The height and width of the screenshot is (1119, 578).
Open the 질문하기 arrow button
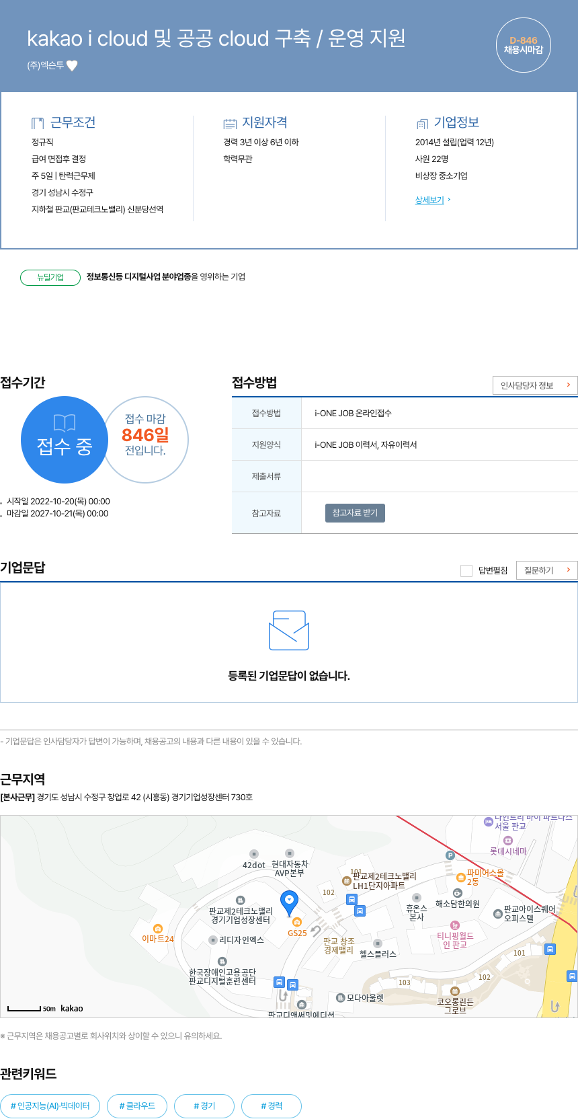click(547, 570)
